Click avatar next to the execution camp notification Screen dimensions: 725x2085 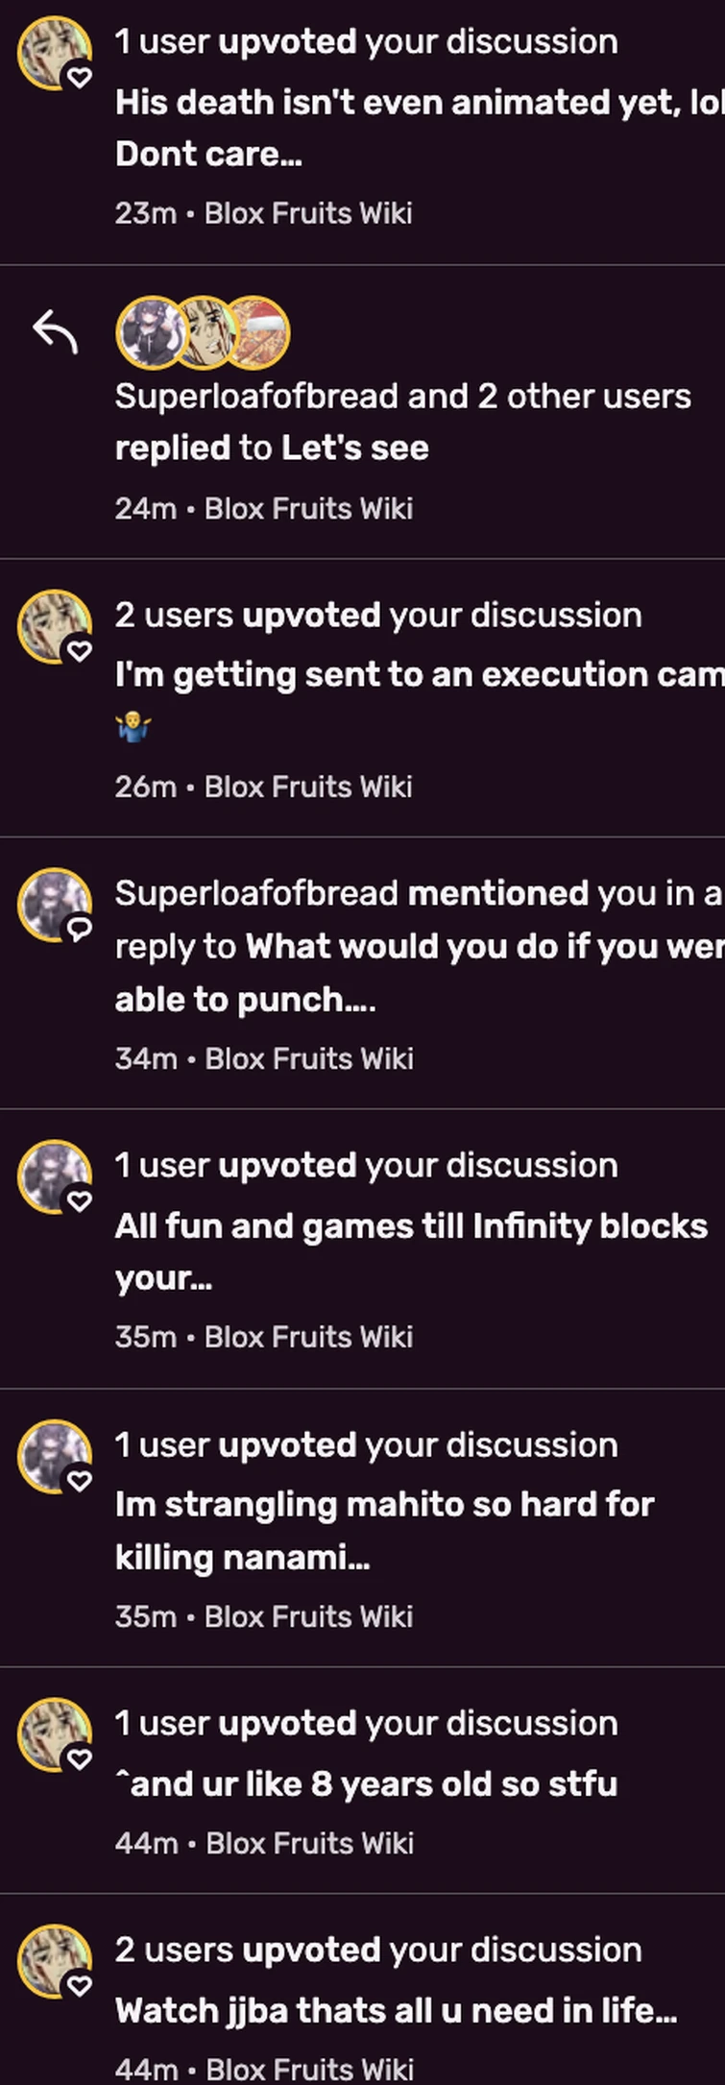[x=55, y=626]
